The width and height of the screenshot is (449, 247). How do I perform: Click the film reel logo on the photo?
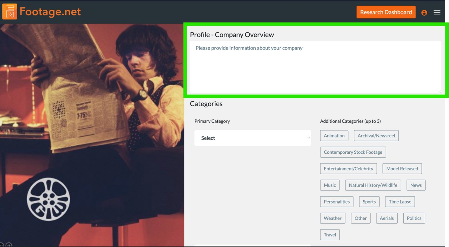click(x=48, y=199)
